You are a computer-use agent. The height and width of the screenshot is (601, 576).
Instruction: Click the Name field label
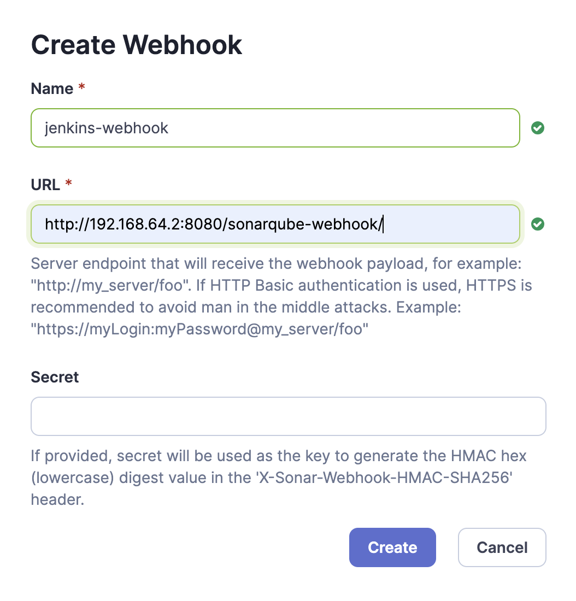tap(52, 89)
